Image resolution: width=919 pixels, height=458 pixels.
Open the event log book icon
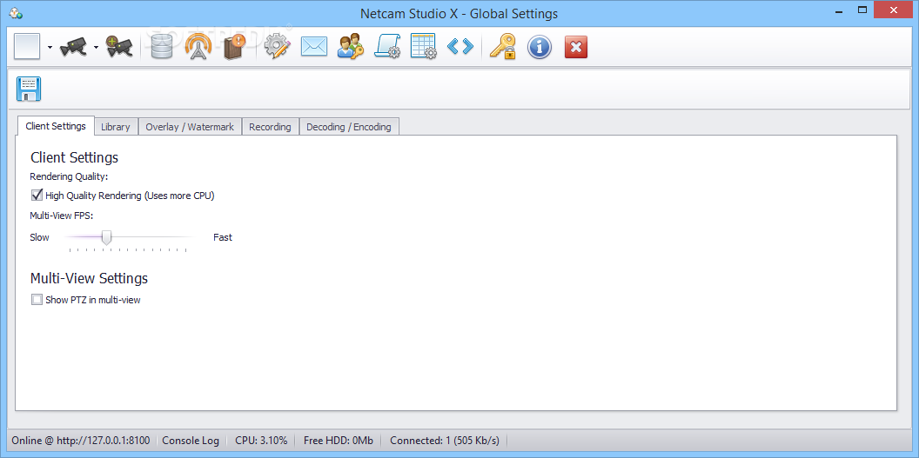click(234, 46)
